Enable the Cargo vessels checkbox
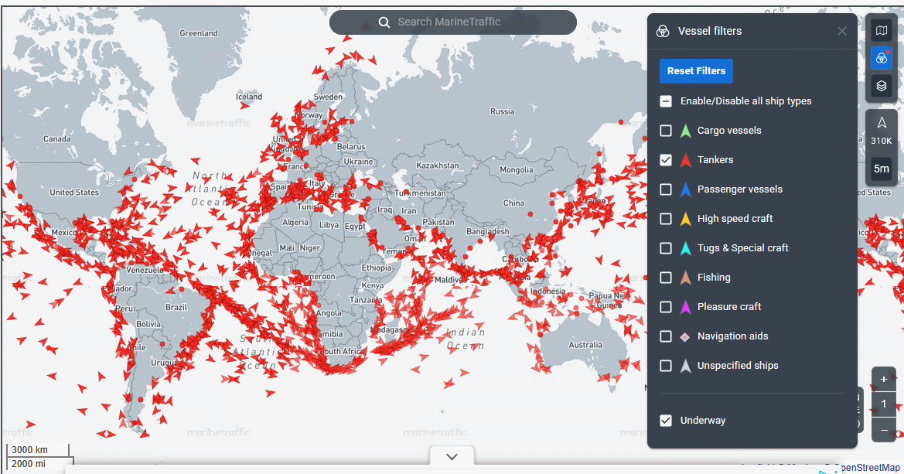The height and width of the screenshot is (474, 904). tap(666, 131)
